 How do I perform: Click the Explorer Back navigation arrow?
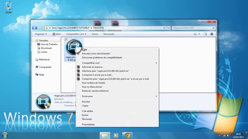coord(34,28)
